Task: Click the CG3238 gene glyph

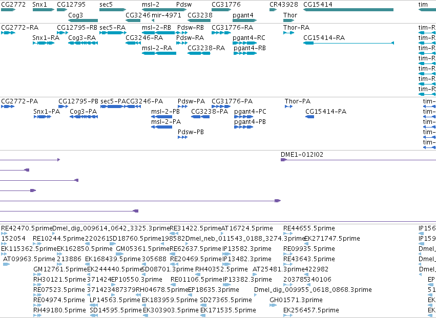Action: pos(199,20)
